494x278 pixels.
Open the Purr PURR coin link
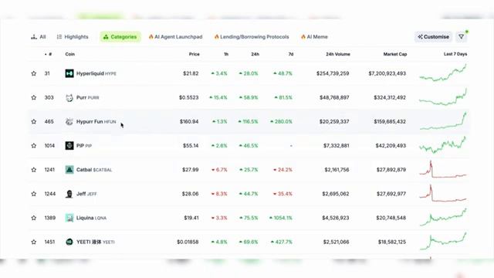(x=87, y=97)
